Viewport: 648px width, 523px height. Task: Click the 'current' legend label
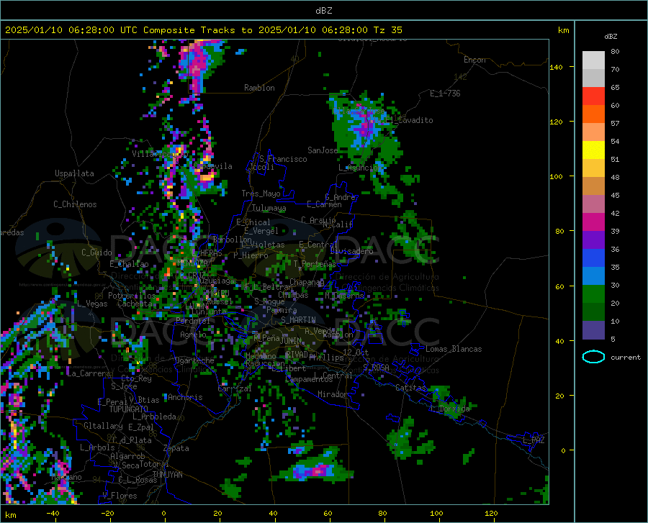625,357
